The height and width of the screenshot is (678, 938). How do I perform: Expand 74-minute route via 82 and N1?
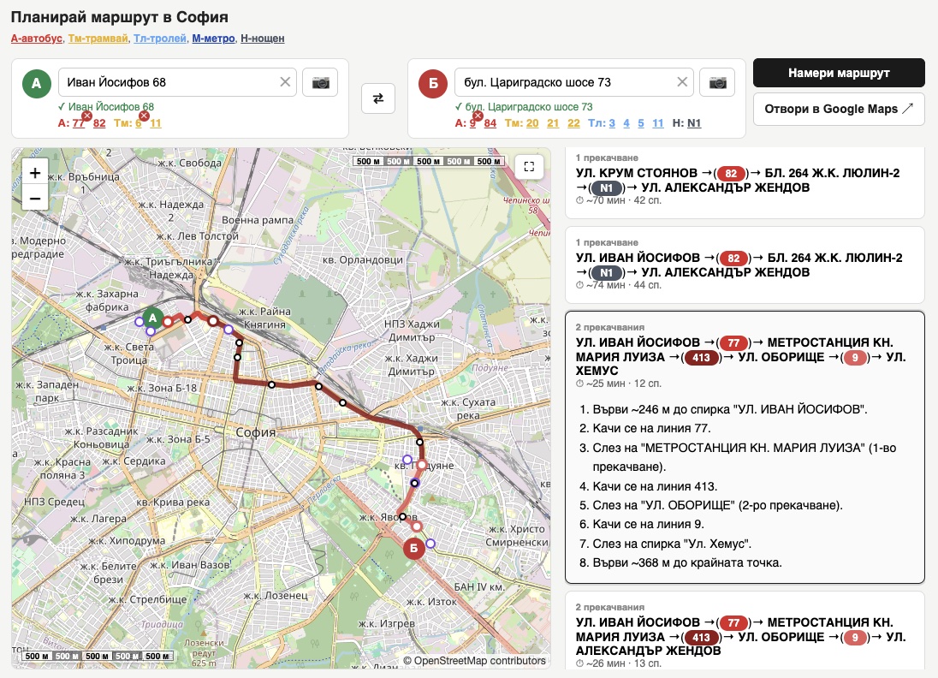(745, 265)
